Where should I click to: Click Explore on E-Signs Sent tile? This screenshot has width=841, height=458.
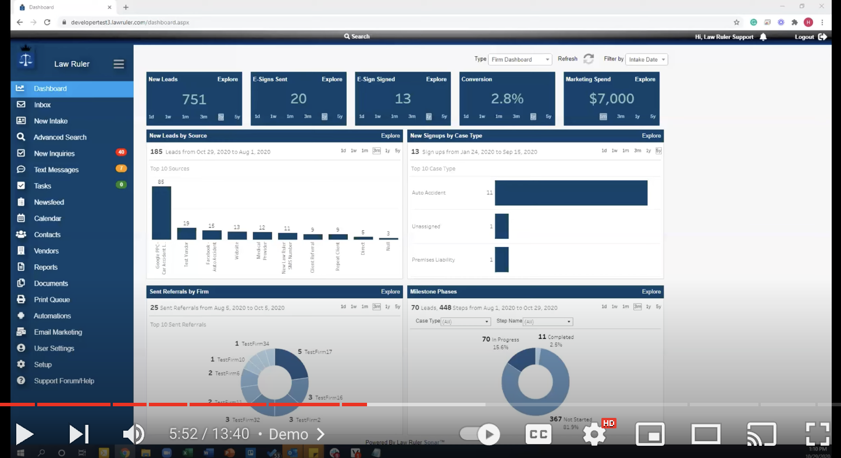tap(332, 79)
